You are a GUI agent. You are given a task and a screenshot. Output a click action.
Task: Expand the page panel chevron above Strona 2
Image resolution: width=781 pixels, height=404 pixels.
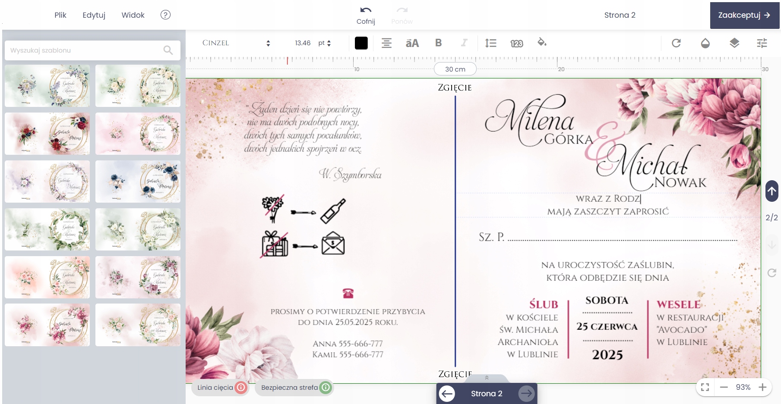click(x=487, y=378)
